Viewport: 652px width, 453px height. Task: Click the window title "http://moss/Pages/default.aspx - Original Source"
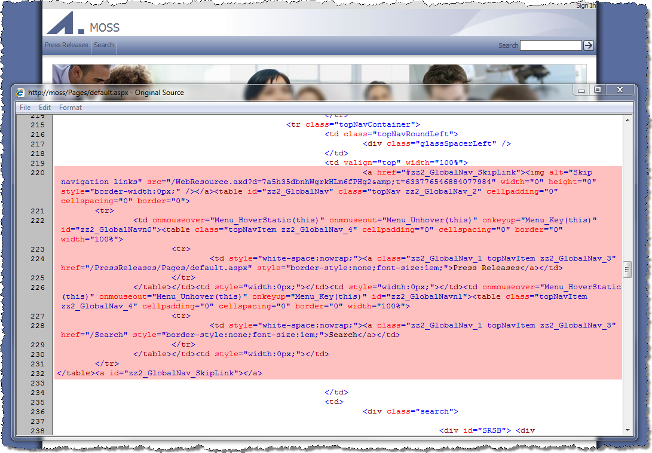pos(106,93)
